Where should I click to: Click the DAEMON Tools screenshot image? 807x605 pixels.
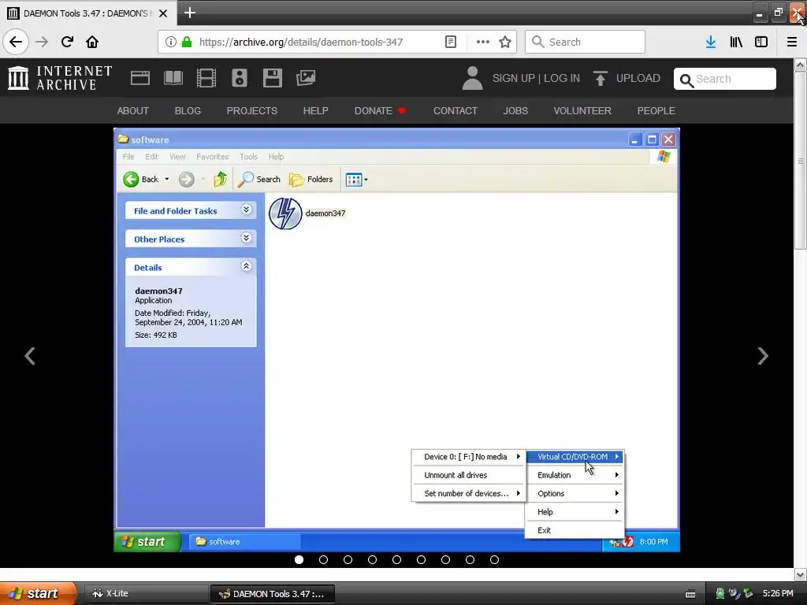coord(396,340)
